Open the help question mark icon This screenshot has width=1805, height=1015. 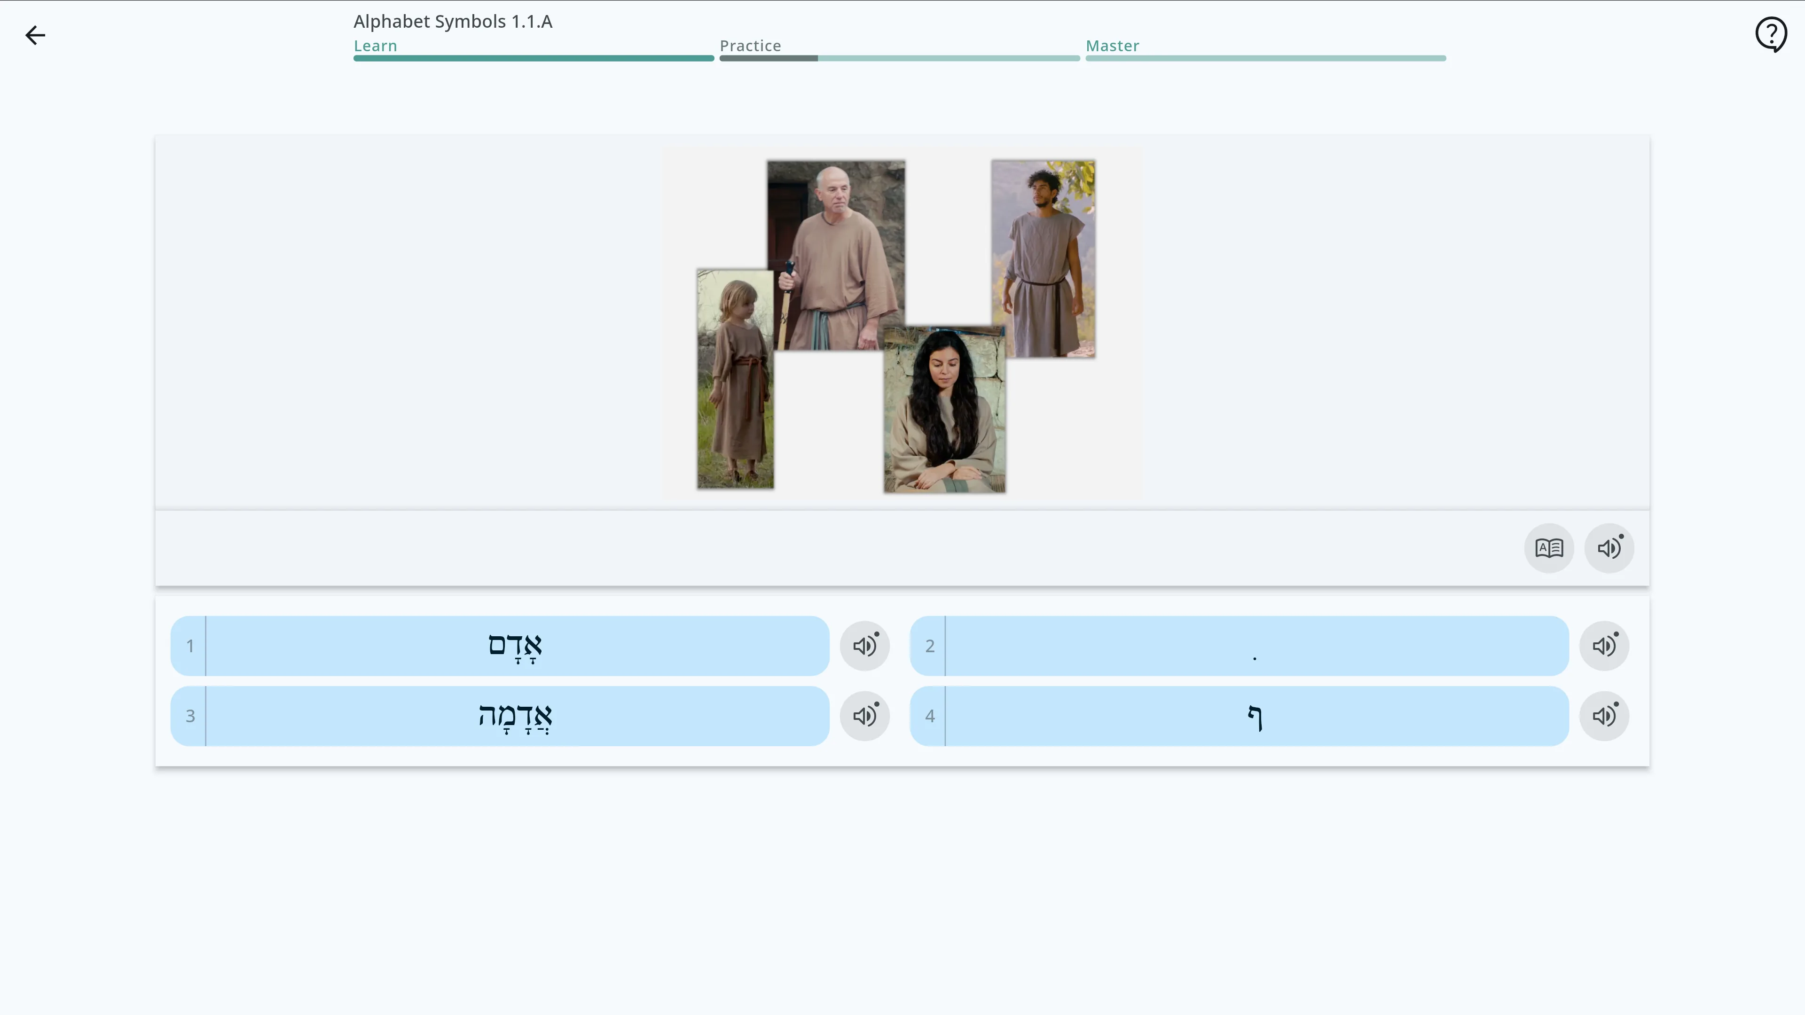coord(1771,34)
